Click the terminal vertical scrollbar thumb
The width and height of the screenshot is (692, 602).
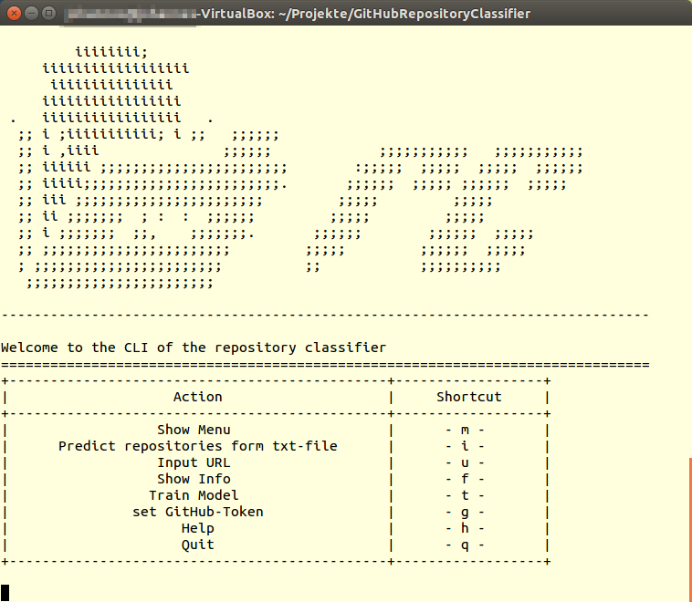click(x=690, y=530)
